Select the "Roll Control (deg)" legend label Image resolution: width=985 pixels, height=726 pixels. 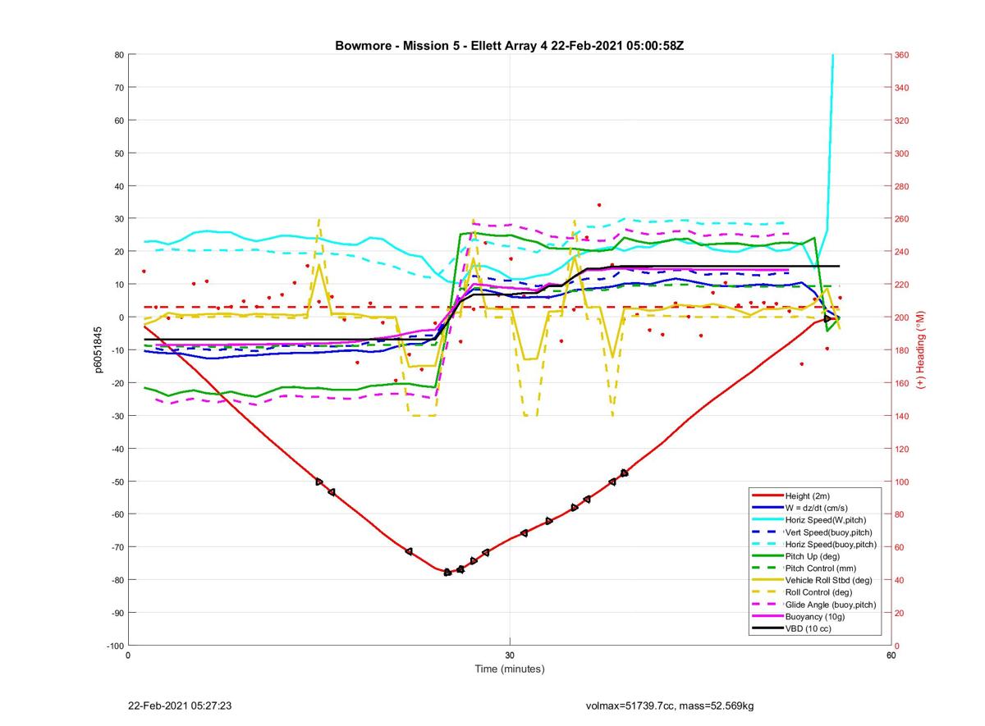coord(819,592)
